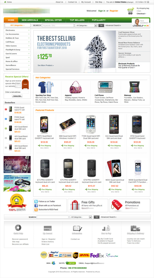The height and width of the screenshot is (278, 154).
Task: Click the Sign in link
Action: point(102,11)
